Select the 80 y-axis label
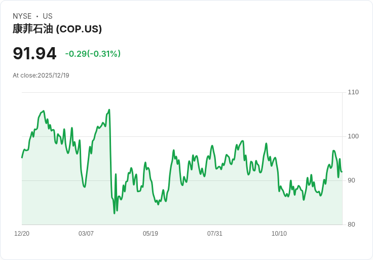This screenshot has height=260, width=373. coord(351,225)
